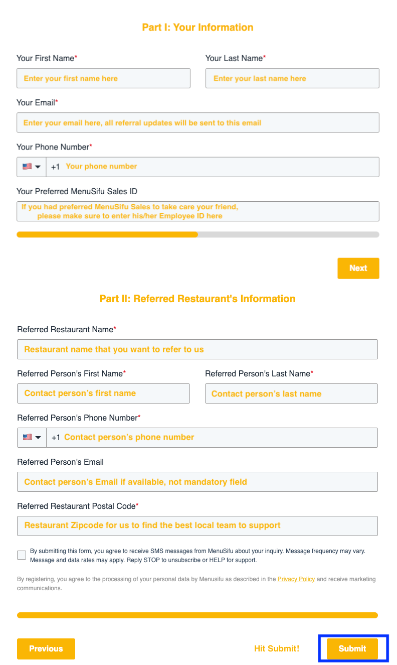The image size is (397, 665).
Task: Click the Next button
Action: pyautogui.click(x=358, y=268)
